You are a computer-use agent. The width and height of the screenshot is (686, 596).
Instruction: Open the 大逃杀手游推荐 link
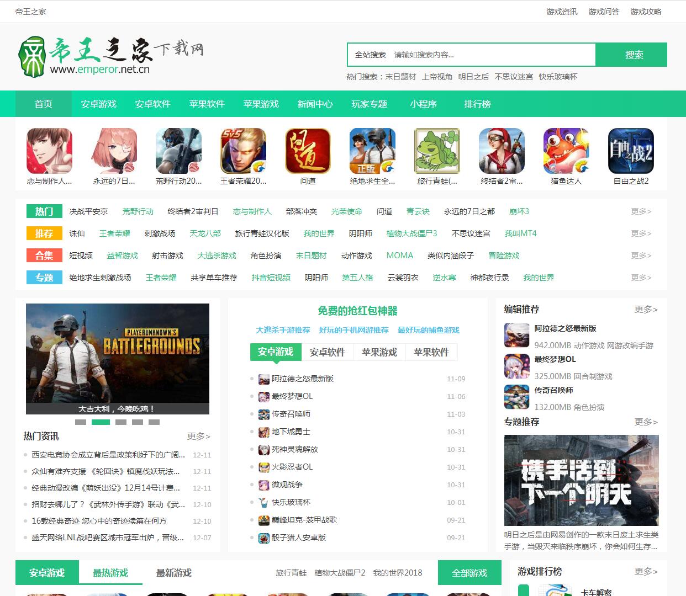(283, 330)
